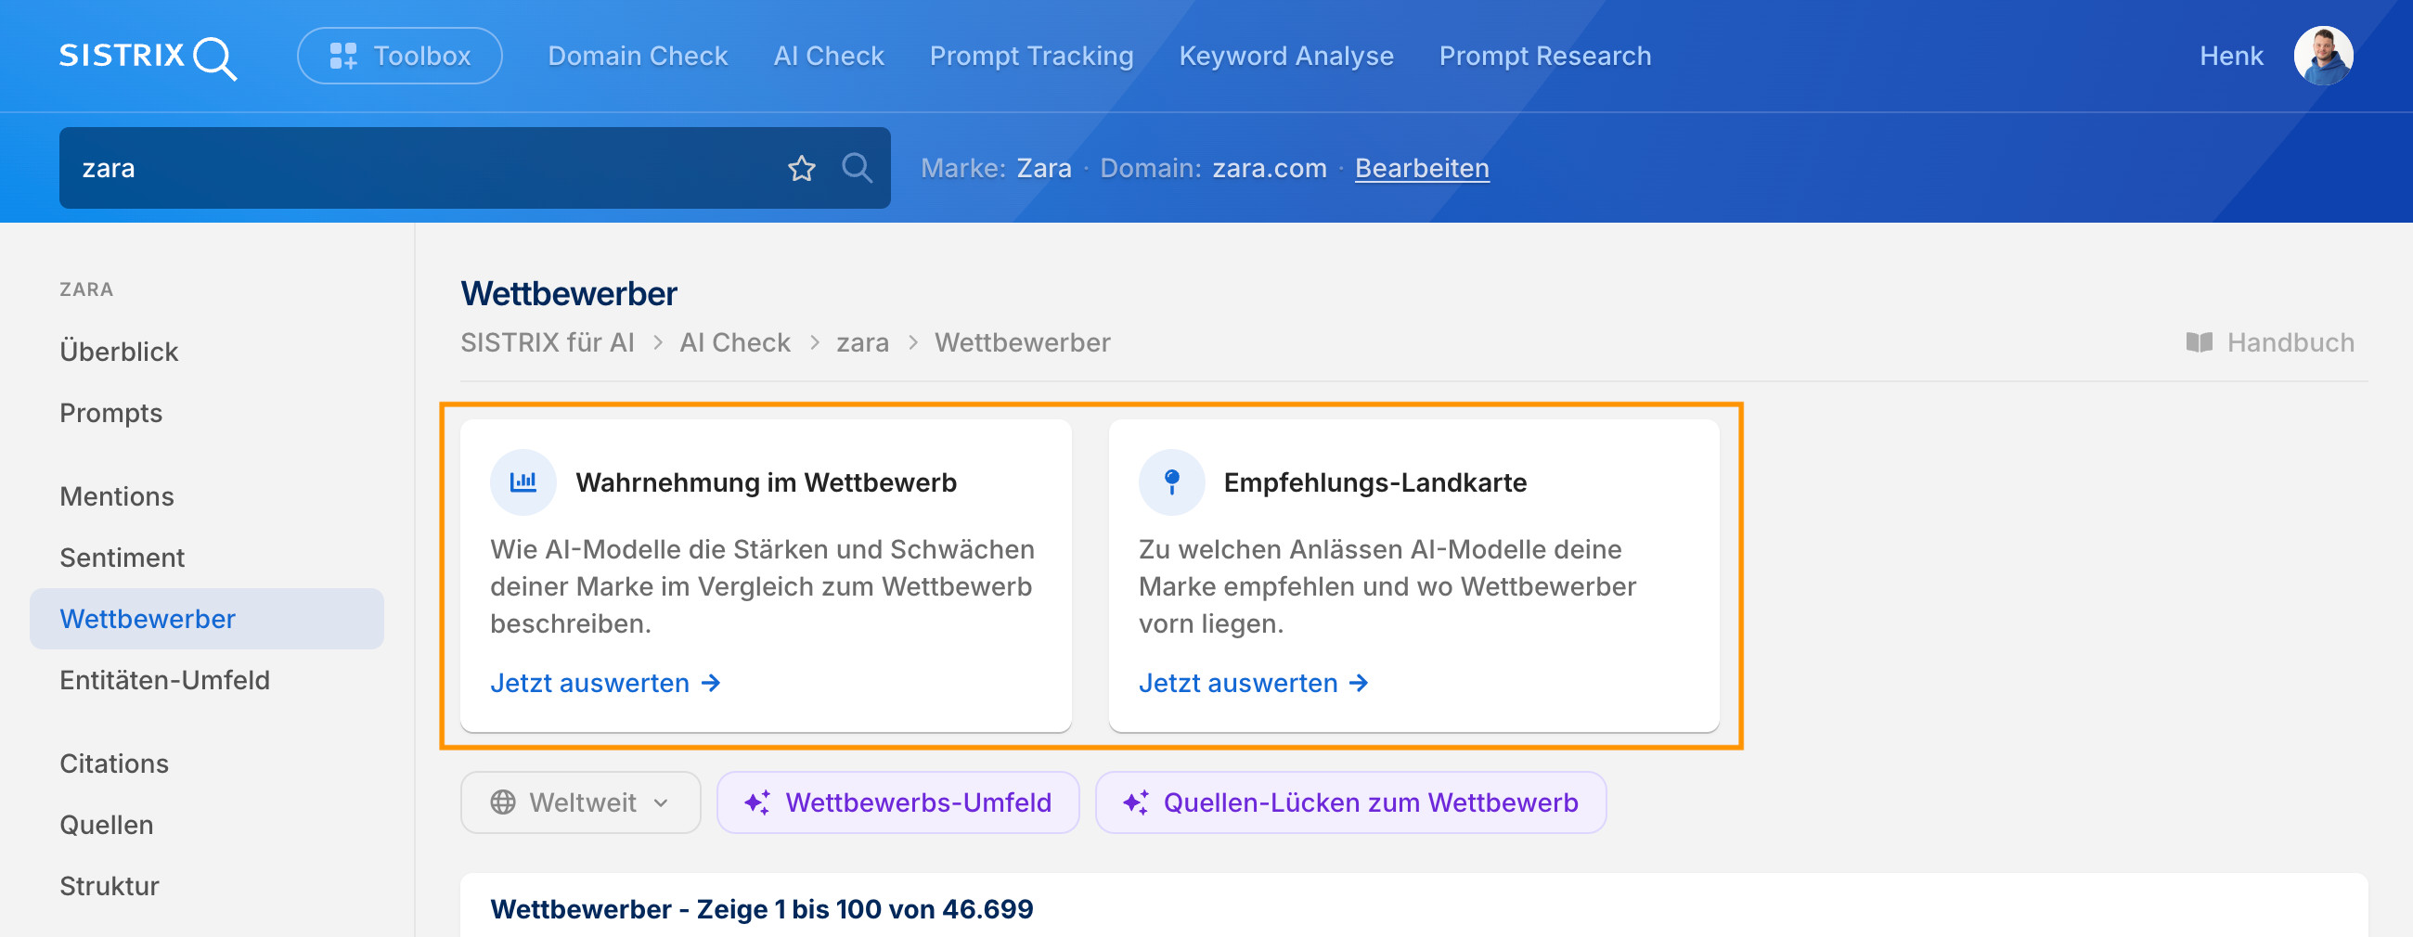Open the Toolbox button
This screenshot has height=937, width=2413.
click(400, 57)
